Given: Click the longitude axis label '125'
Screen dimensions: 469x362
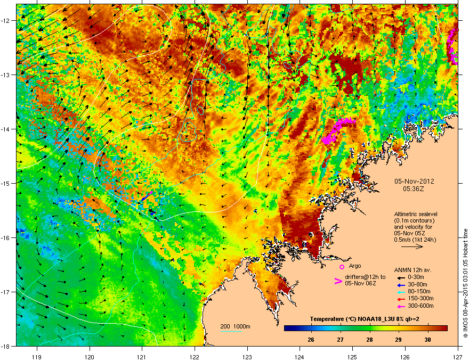Looking at the screenshot, I should [352, 357].
